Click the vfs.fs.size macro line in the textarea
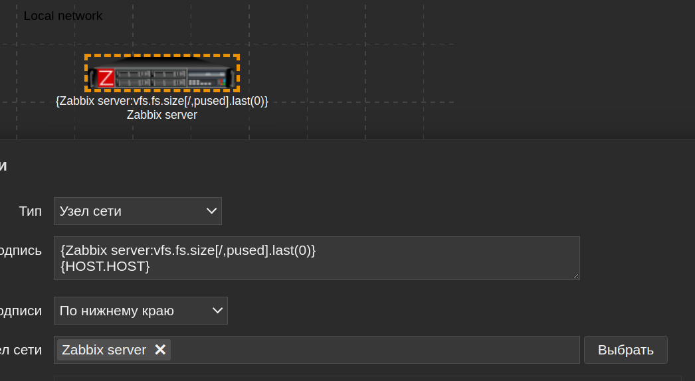Viewport: 695px width, 381px height. click(188, 251)
